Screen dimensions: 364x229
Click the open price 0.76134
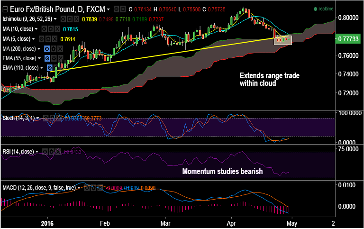(x=143, y=9)
